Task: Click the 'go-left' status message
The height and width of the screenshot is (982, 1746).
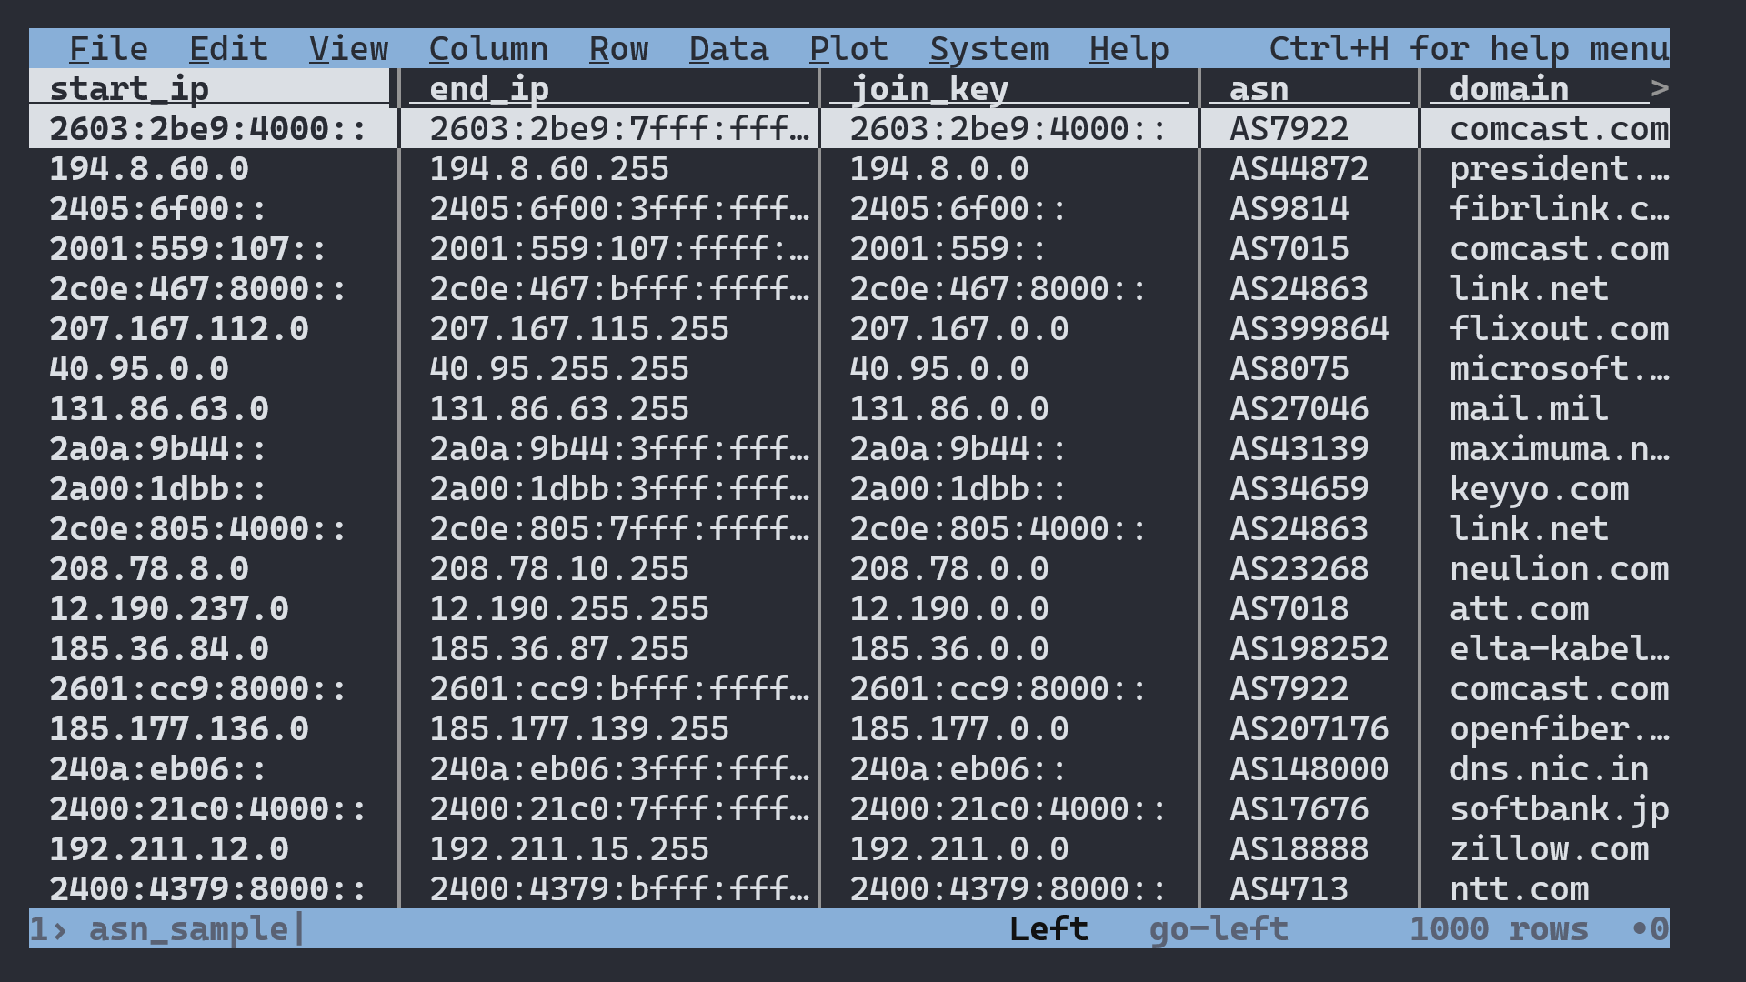Action: (x=1219, y=928)
